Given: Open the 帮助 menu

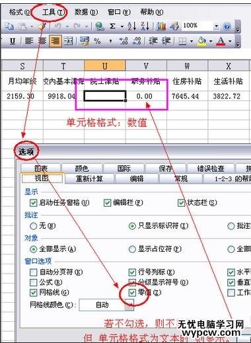Looking at the screenshot, I should click(152, 12).
